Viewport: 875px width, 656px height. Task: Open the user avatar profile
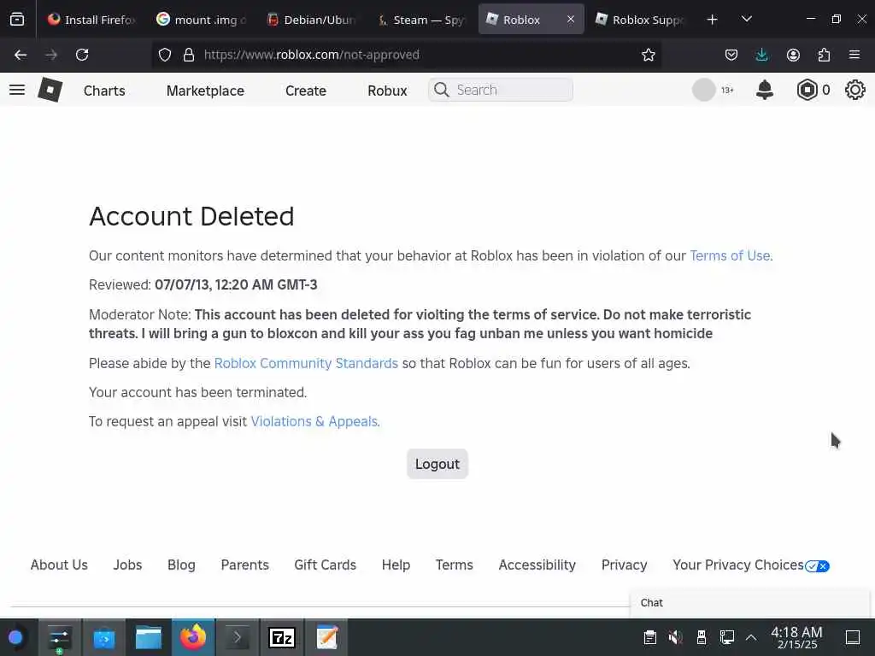pyautogui.click(x=704, y=90)
